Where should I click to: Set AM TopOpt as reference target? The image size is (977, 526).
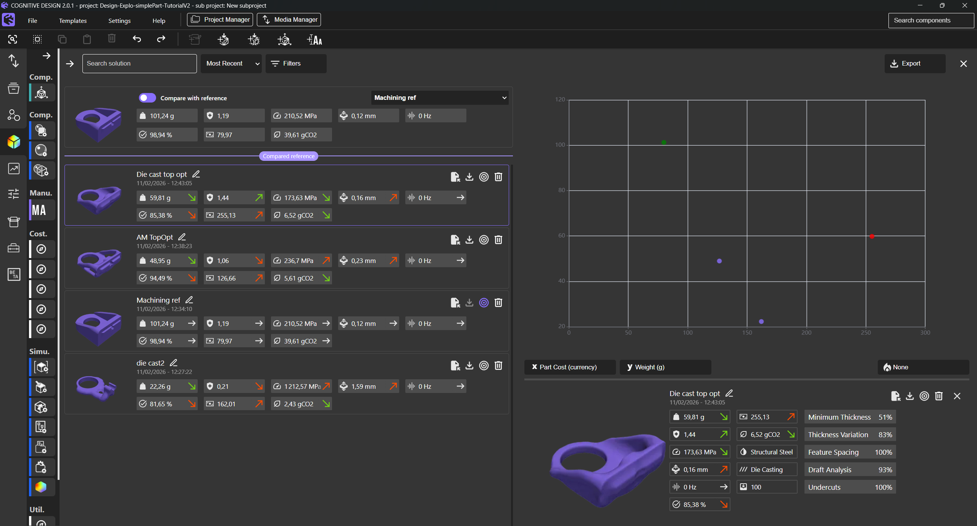(x=484, y=240)
